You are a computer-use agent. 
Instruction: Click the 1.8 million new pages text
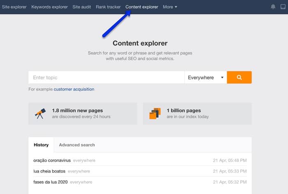point(77,111)
